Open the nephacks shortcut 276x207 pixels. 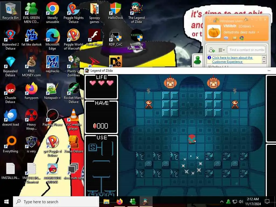click(x=53, y=64)
